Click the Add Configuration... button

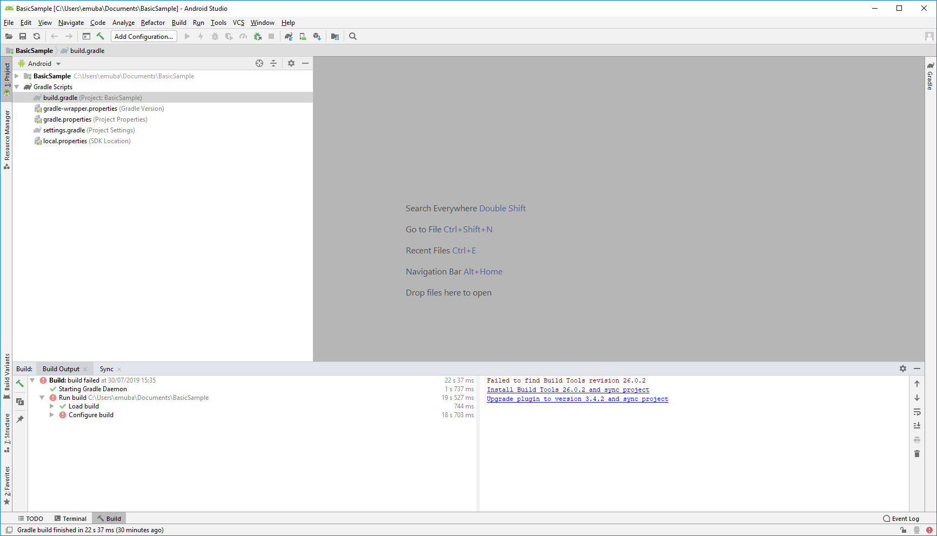pyautogui.click(x=144, y=36)
